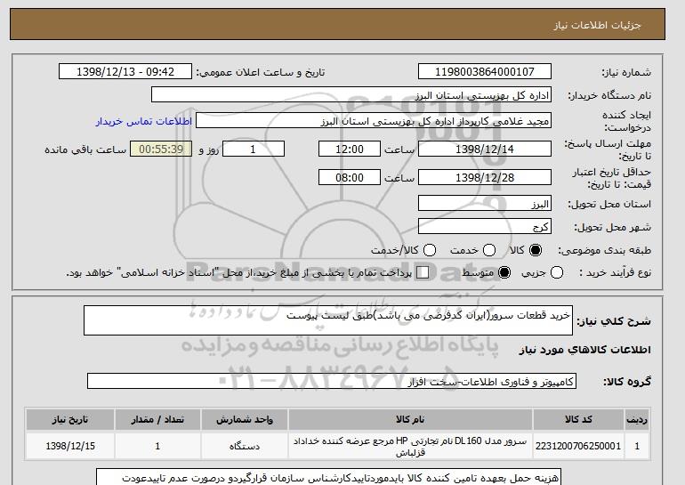This screenshot has height=485, width=685.
Task: Select the کالا/خدمت radio button
Action: pos(430,250)
